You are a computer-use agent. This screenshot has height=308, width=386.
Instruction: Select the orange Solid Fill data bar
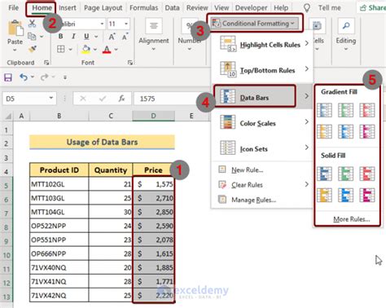324,195
